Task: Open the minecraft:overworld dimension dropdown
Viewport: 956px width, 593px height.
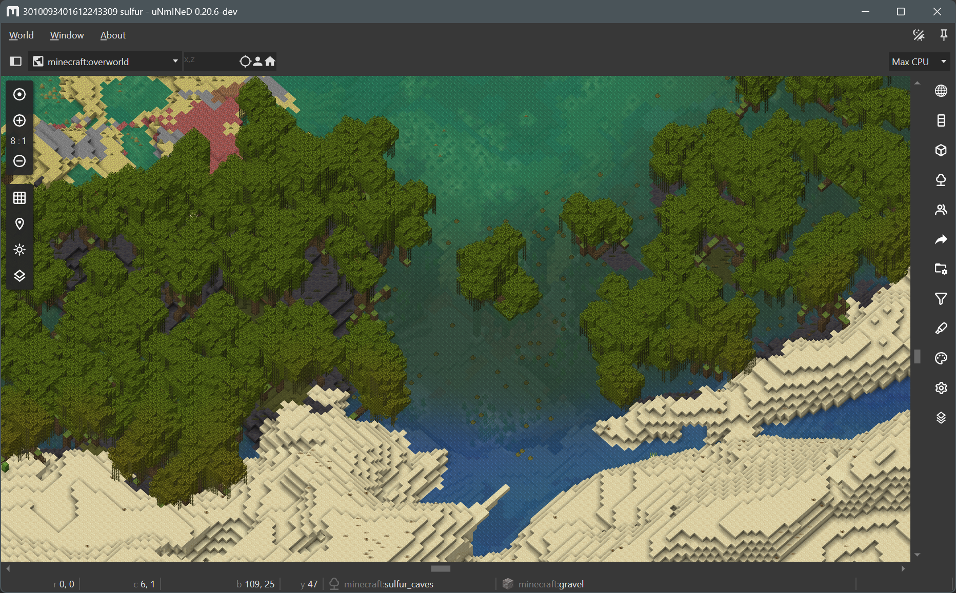Action: click(106, 62)
